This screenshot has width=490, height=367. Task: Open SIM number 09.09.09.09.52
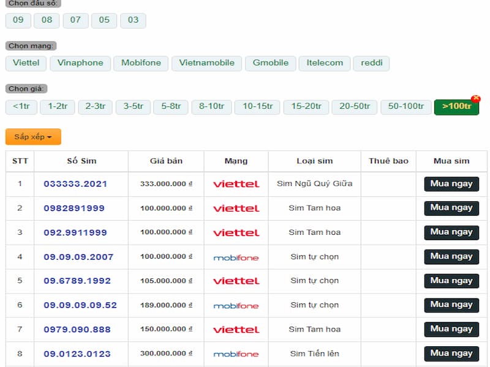tap(80, 305)
